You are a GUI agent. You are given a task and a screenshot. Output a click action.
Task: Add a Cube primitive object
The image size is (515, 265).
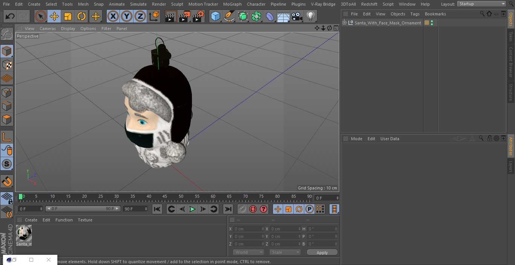[215, 16]
